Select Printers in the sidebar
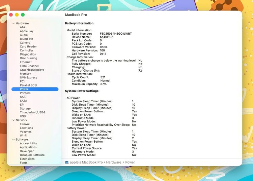This screenshot has width=253, height=181. (x=25, y=93)
